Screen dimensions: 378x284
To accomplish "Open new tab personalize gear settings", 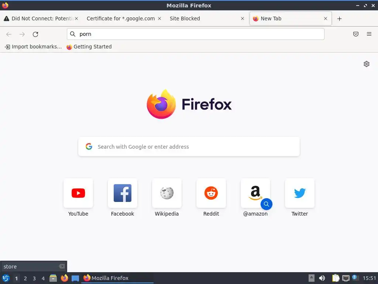I will pyautogui.click(x=367, y=64).
